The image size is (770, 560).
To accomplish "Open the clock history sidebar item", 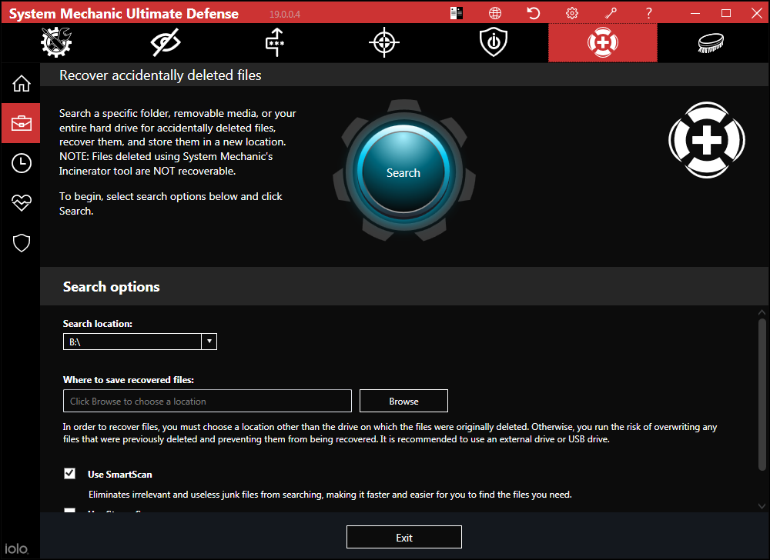I will 21,163.
